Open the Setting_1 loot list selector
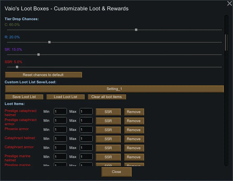 pos(114,89)
